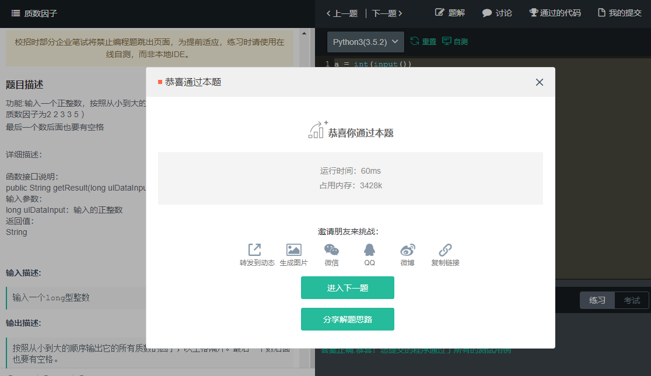This screenshot has width=651, height=376.
Task: Click 输出描述 heading
Action: [23, 323]
